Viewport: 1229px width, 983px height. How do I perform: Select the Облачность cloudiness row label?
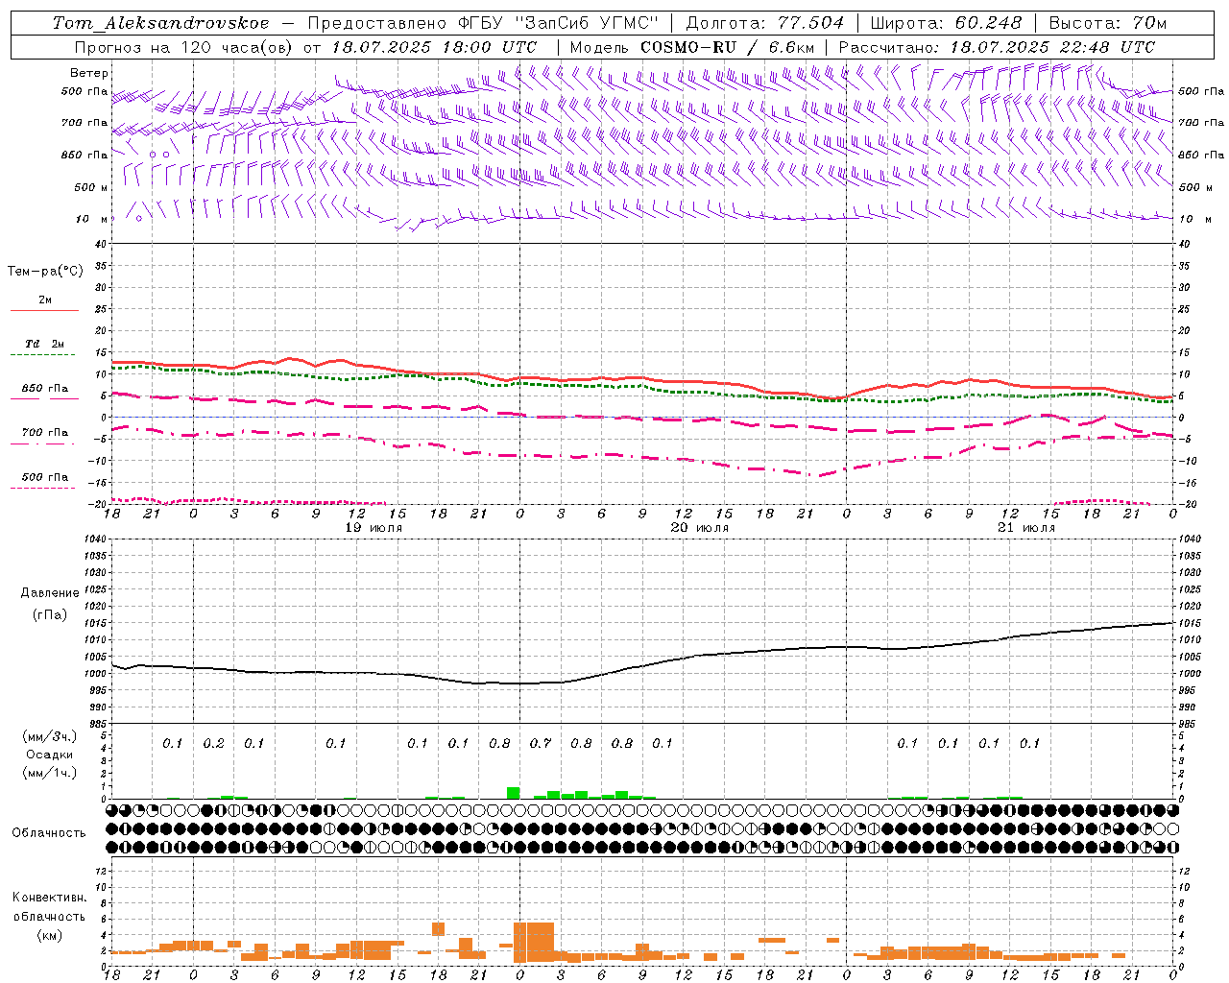pos(49,833)
